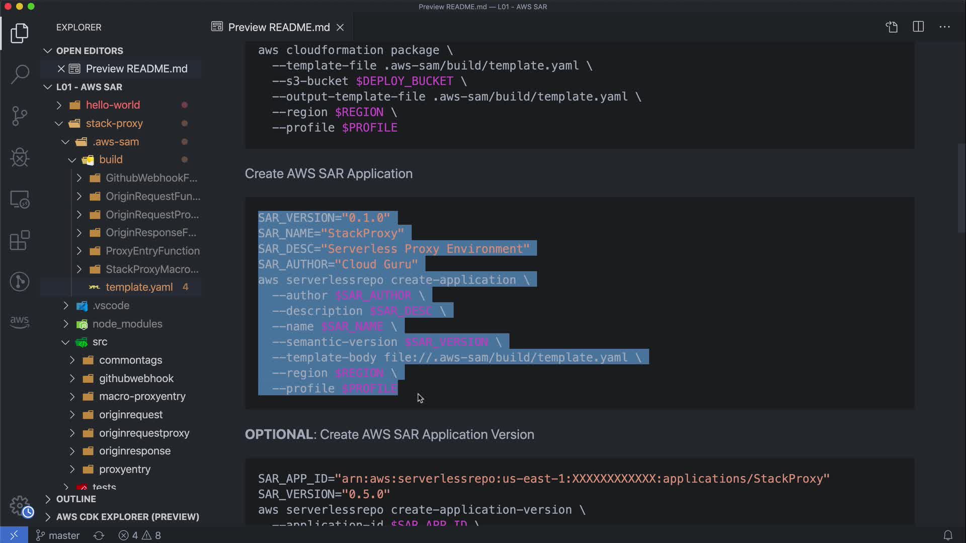
Task: Open the Manage settings gear
Action: pos(20,505)
